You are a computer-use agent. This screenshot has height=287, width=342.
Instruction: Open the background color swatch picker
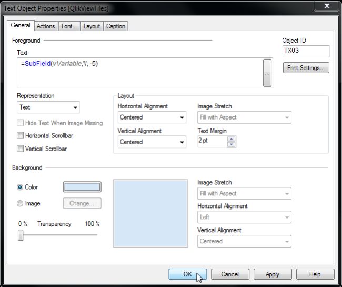(82, 187)
